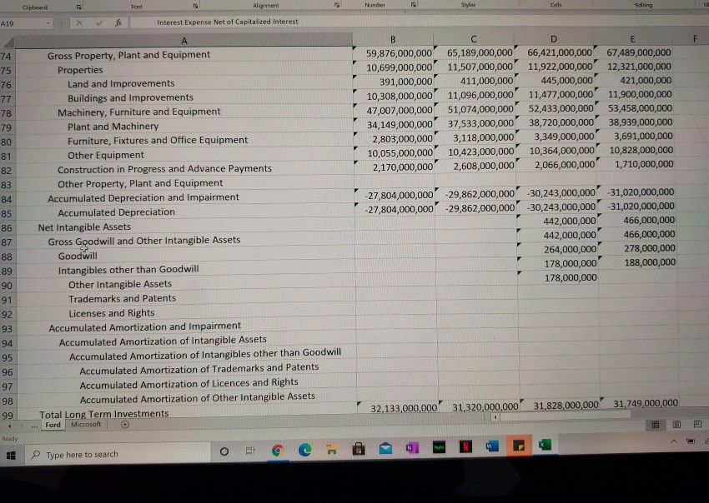This screenshot has width=709, height=503.
Task: Click the Excel icon on the taskbar
Action: (x=545, y=445)
